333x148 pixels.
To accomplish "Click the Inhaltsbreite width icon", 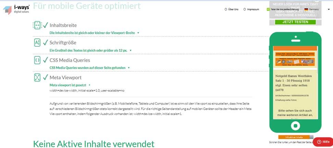I will [x=37, y=25].
